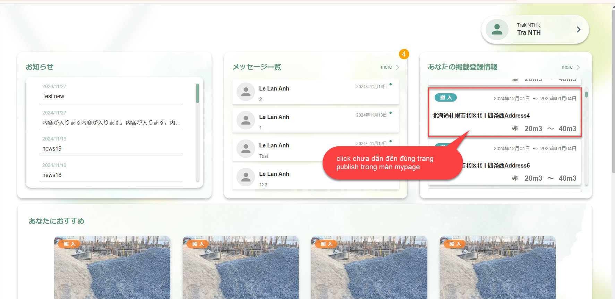Open the 'Test new' news item
This screenshot has height=299, width=615.
tap(53, 96)
